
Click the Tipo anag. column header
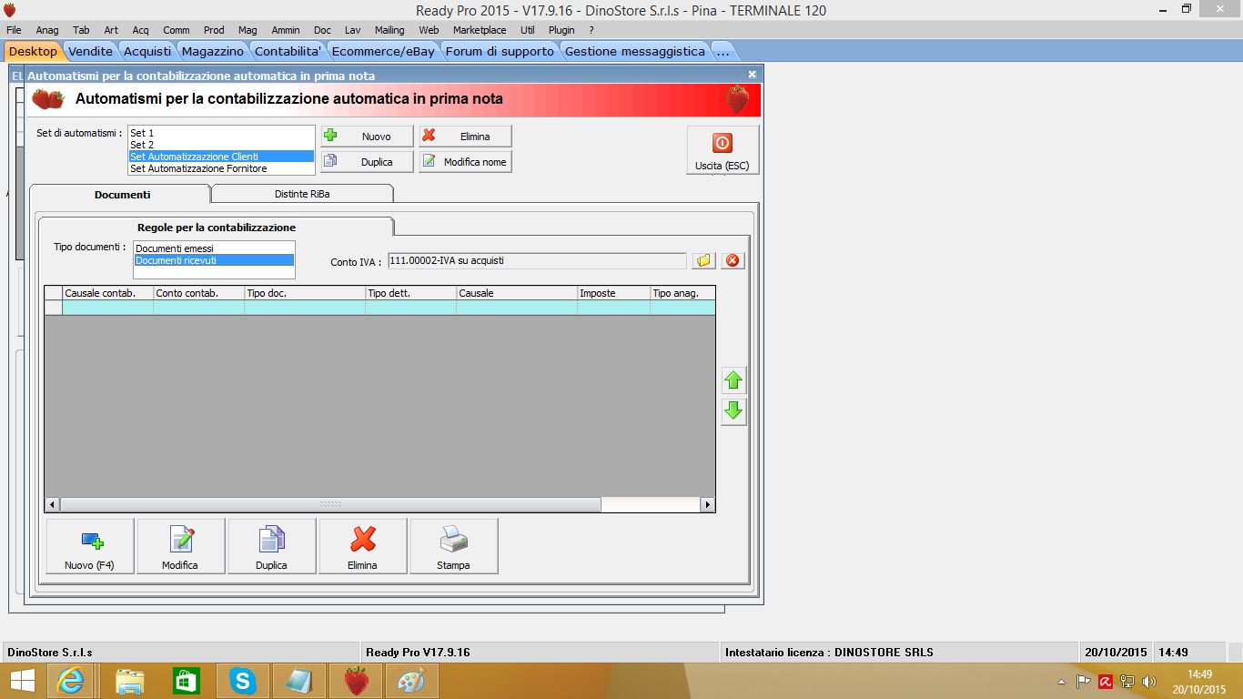coord(682,293)
